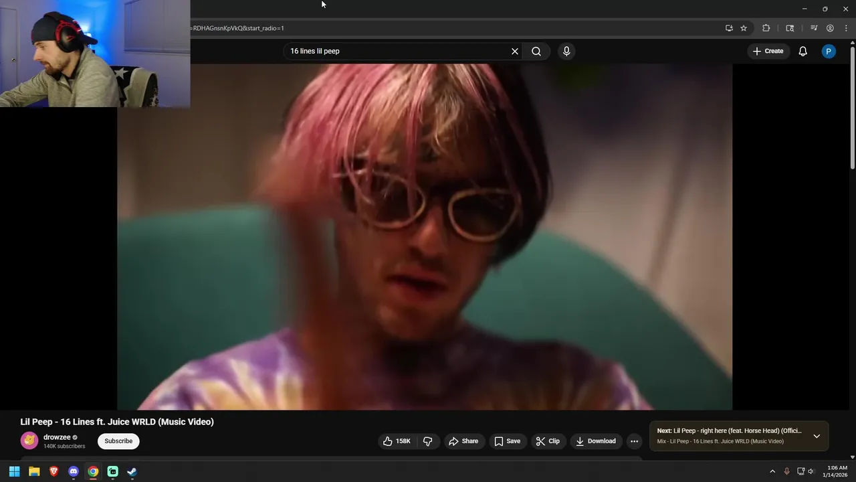
Task: Open the Chrome extensions puzzle icon
Action: (x=766, y=28)
